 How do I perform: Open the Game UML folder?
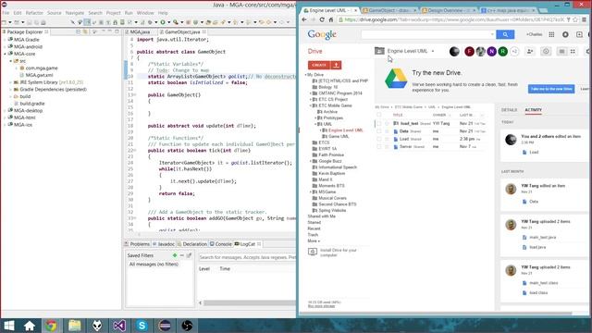pos(339,136)
